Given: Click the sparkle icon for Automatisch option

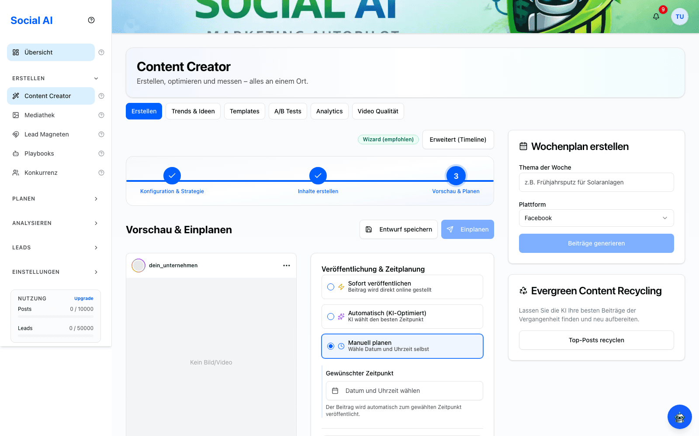Looking at the screenshot, I should click(x=341, y=317).
